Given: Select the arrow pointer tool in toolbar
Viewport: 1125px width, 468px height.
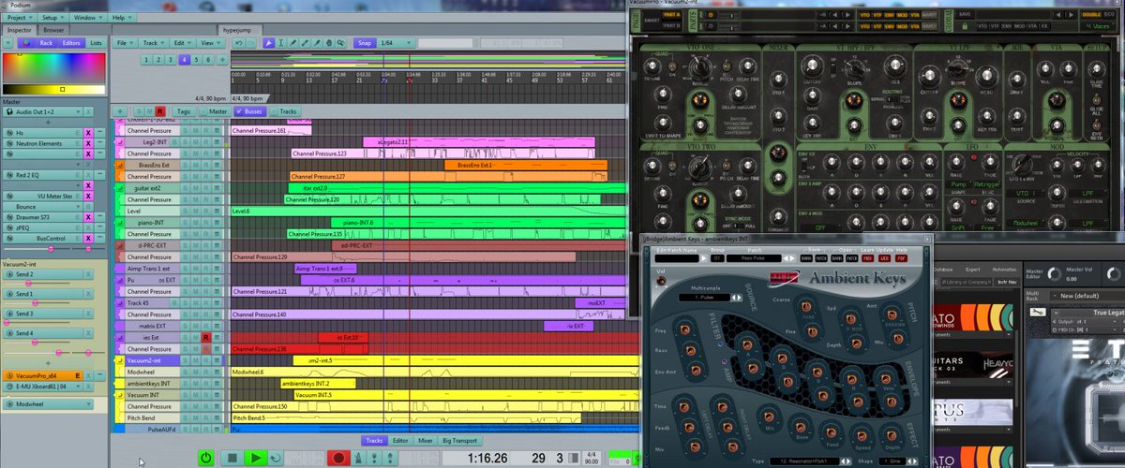Looking at the screenshot, I should tap(268, 43).
